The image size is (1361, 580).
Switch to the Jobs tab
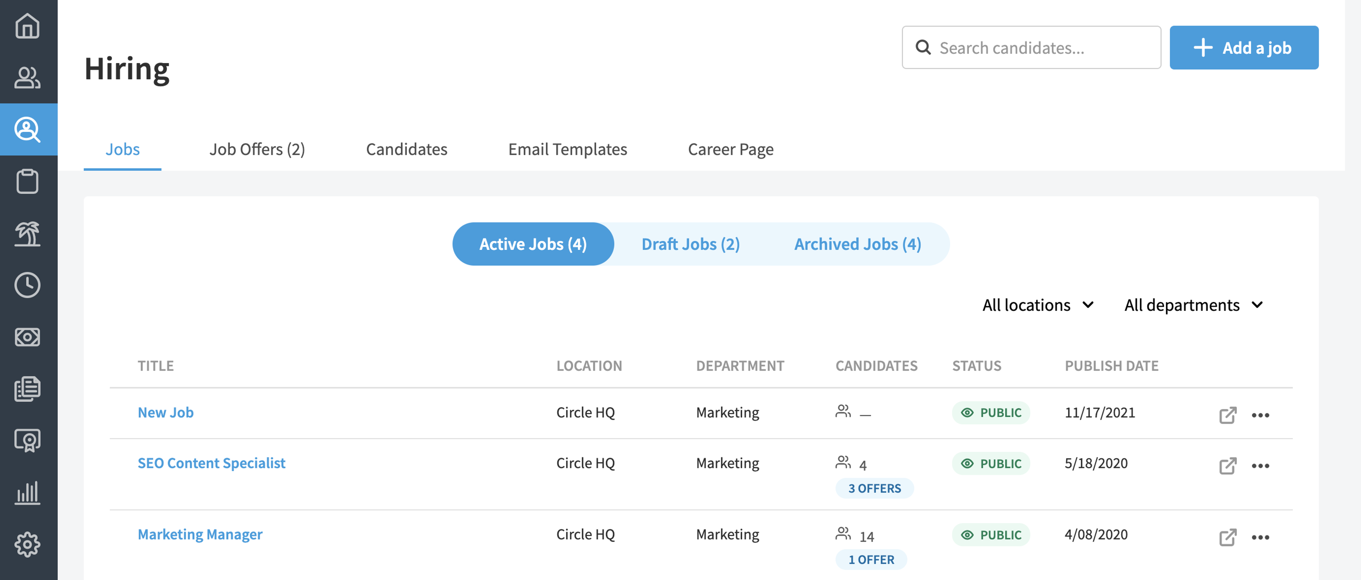coord(123,150)
